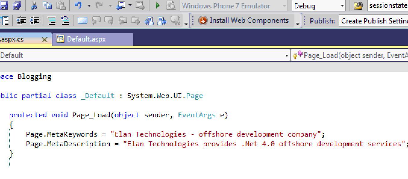Click the Navigate Backward icon
The width and height of the screenshot is (408, 179).
(x=121, y=5)
